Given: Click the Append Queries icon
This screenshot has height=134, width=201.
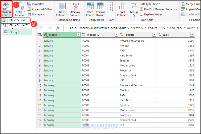Looking at the screenshot, I should click(x=183, y=9).
